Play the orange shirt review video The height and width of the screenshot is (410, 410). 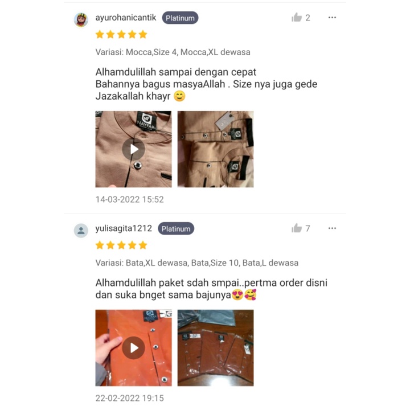coord(134,348)
